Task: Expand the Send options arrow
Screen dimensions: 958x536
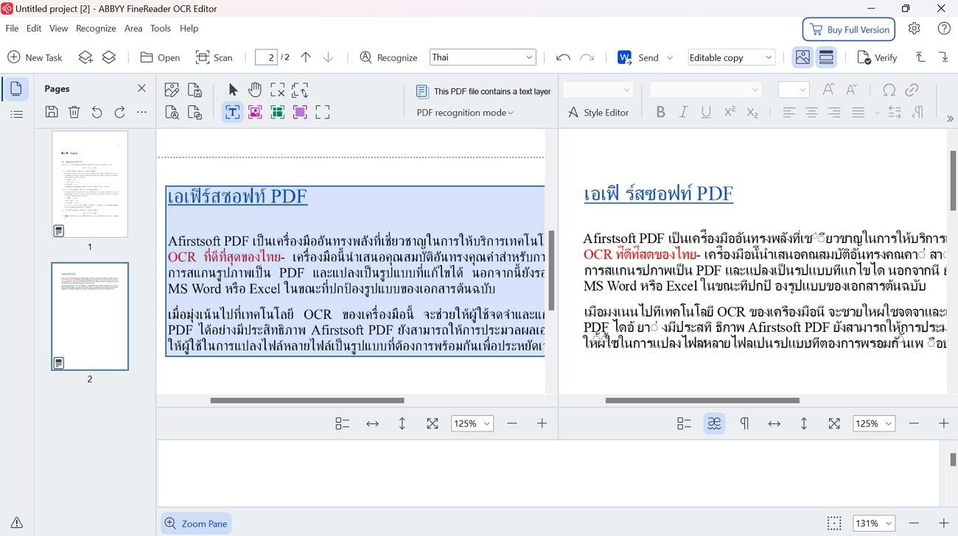Action: [x=670, y=57]
